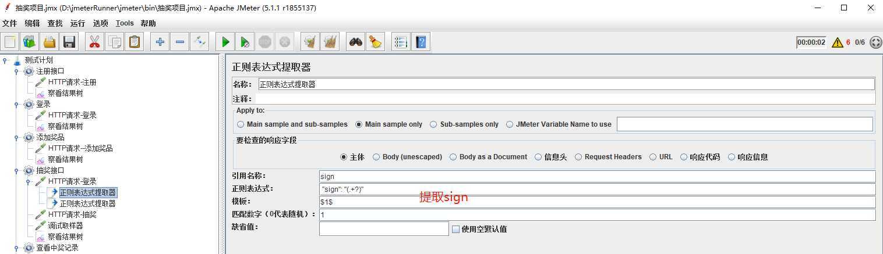Collapse the 注册接口 thread group toggle
883x254 pixels.
click(x=16, y=71)
